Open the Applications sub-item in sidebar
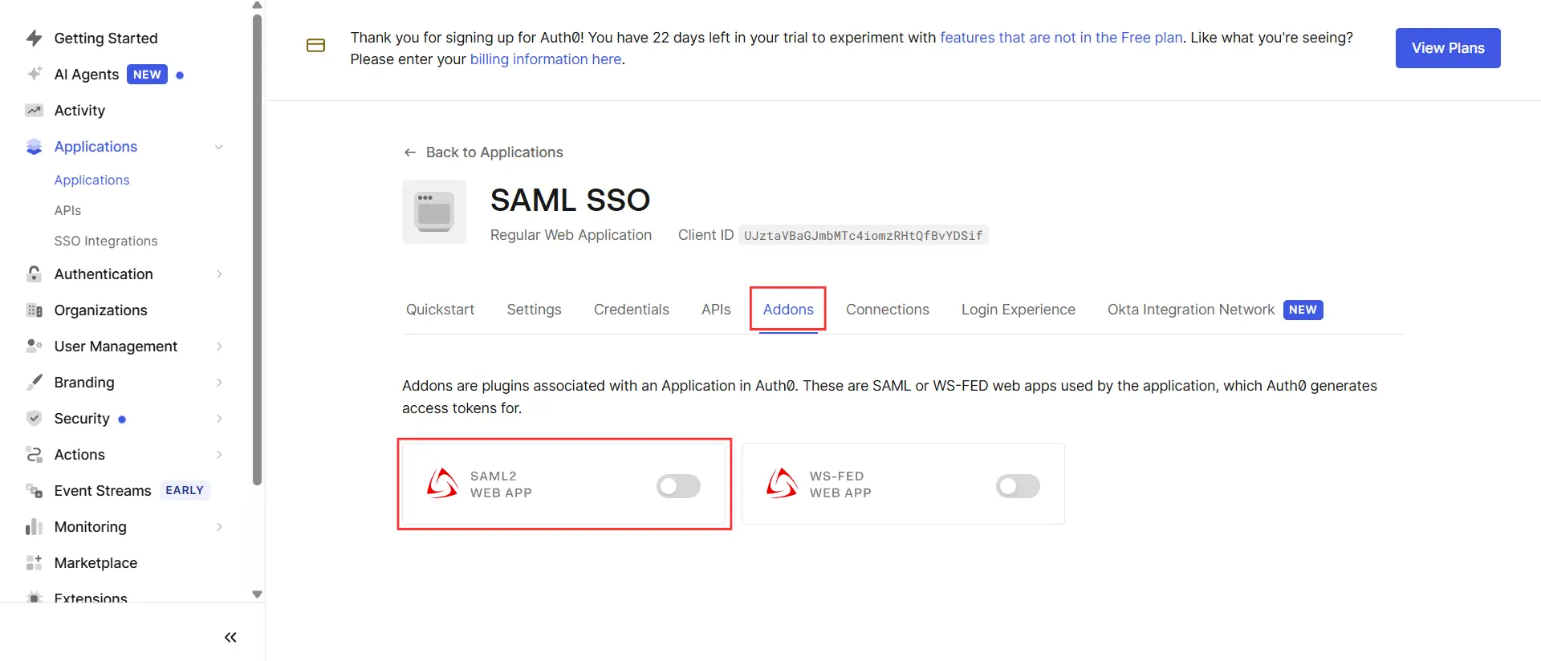Viewport: 1541px width, 661px height. pos(91,180)
